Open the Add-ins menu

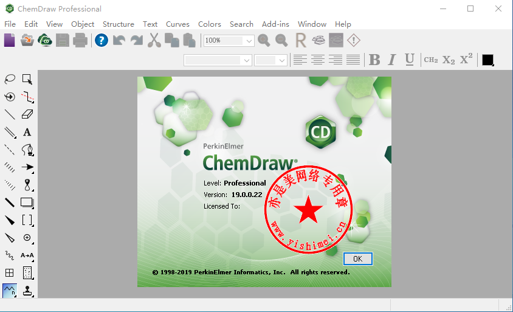click(x=275, y=24)
